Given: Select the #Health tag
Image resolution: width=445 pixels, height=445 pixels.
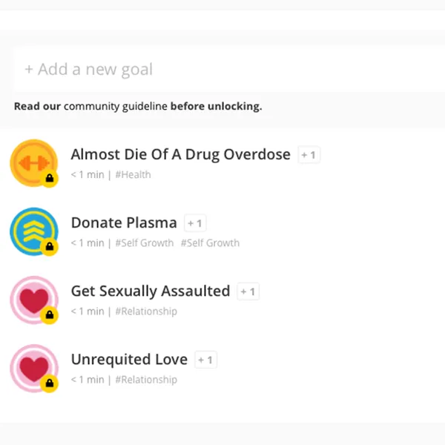Looking at the screenshot, I should 133,174.
